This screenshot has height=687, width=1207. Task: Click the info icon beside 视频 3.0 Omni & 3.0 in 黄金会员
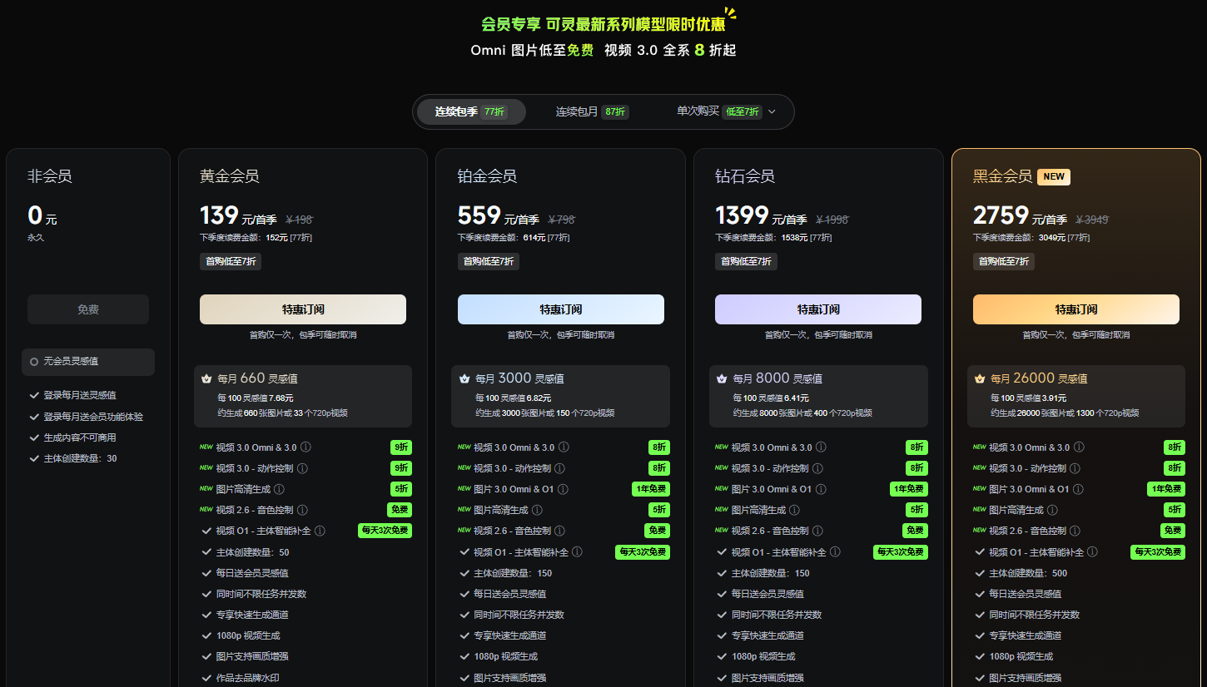click(x=306, y=447)
